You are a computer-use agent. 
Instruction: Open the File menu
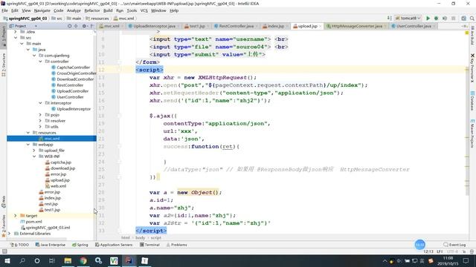pos(4,10)
